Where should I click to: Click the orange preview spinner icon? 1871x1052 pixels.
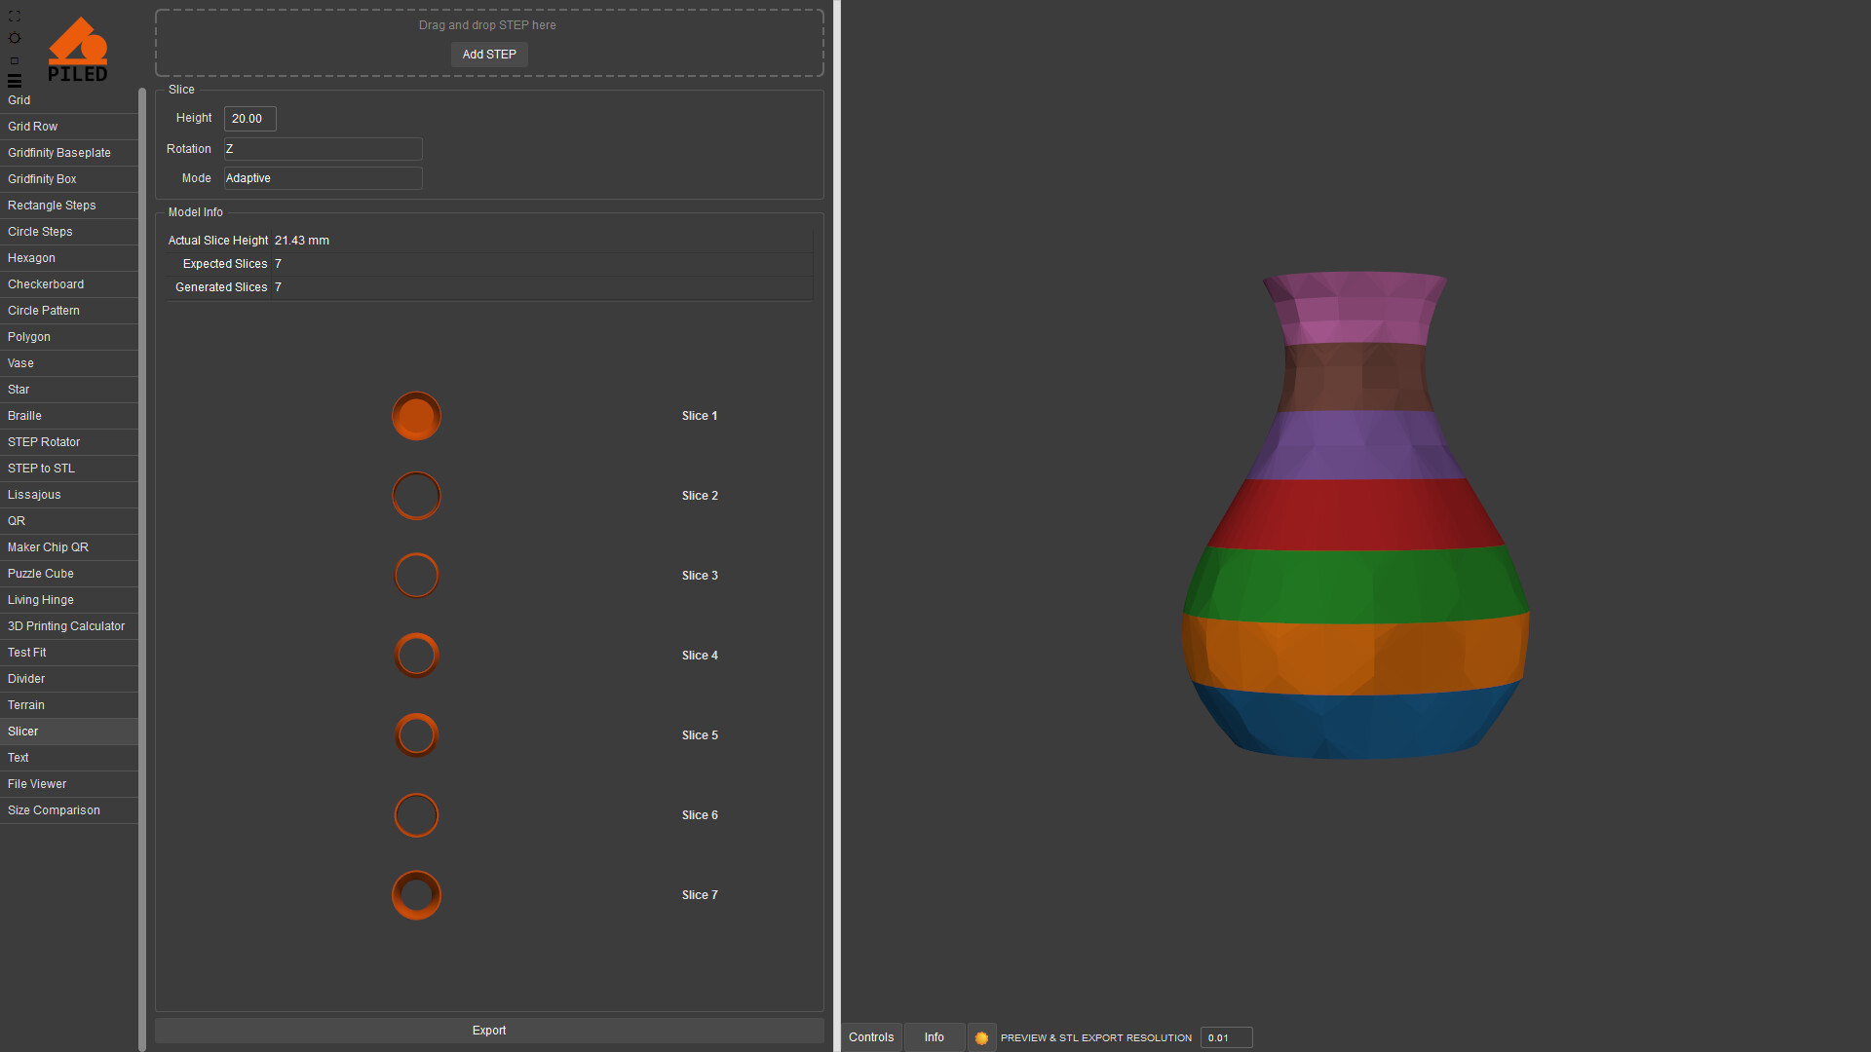(981, 1037)
